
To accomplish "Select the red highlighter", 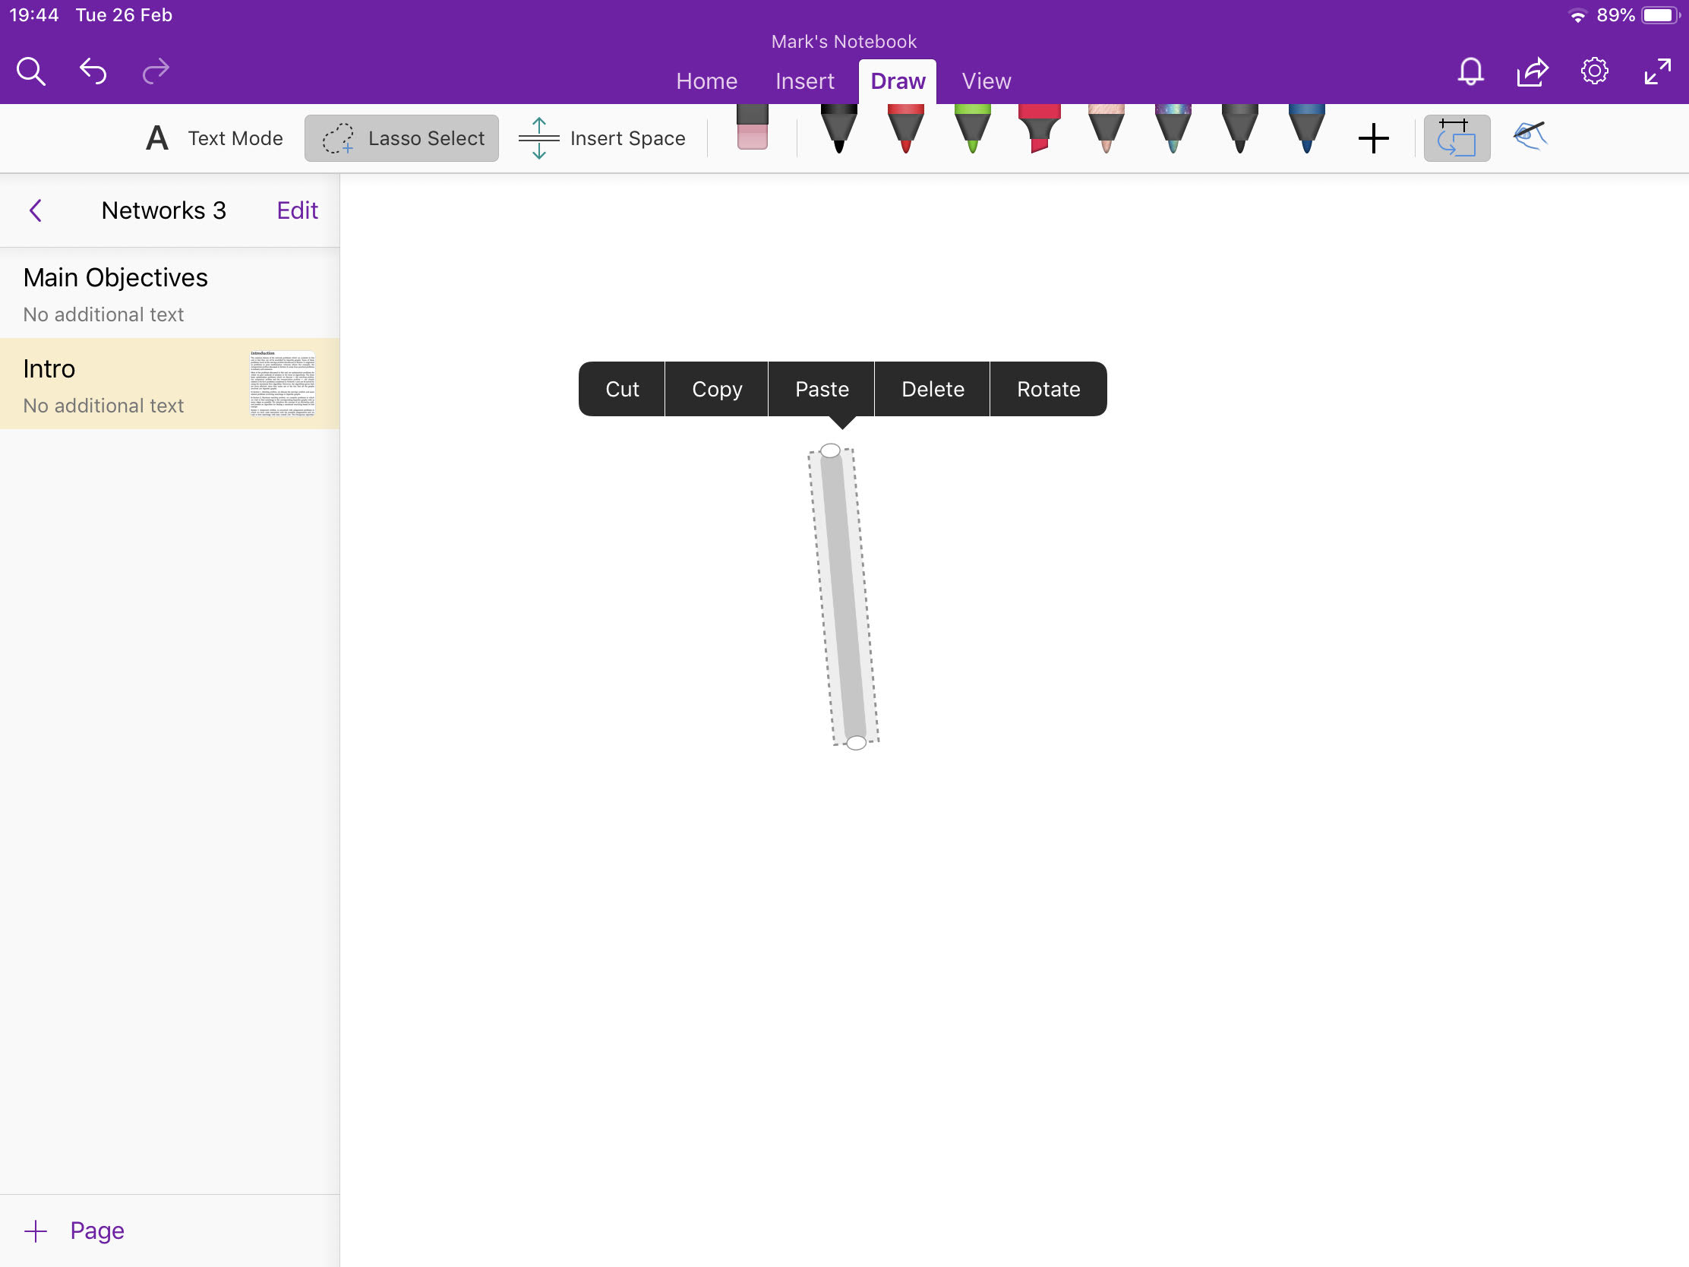I will (x=1039, y=129).
